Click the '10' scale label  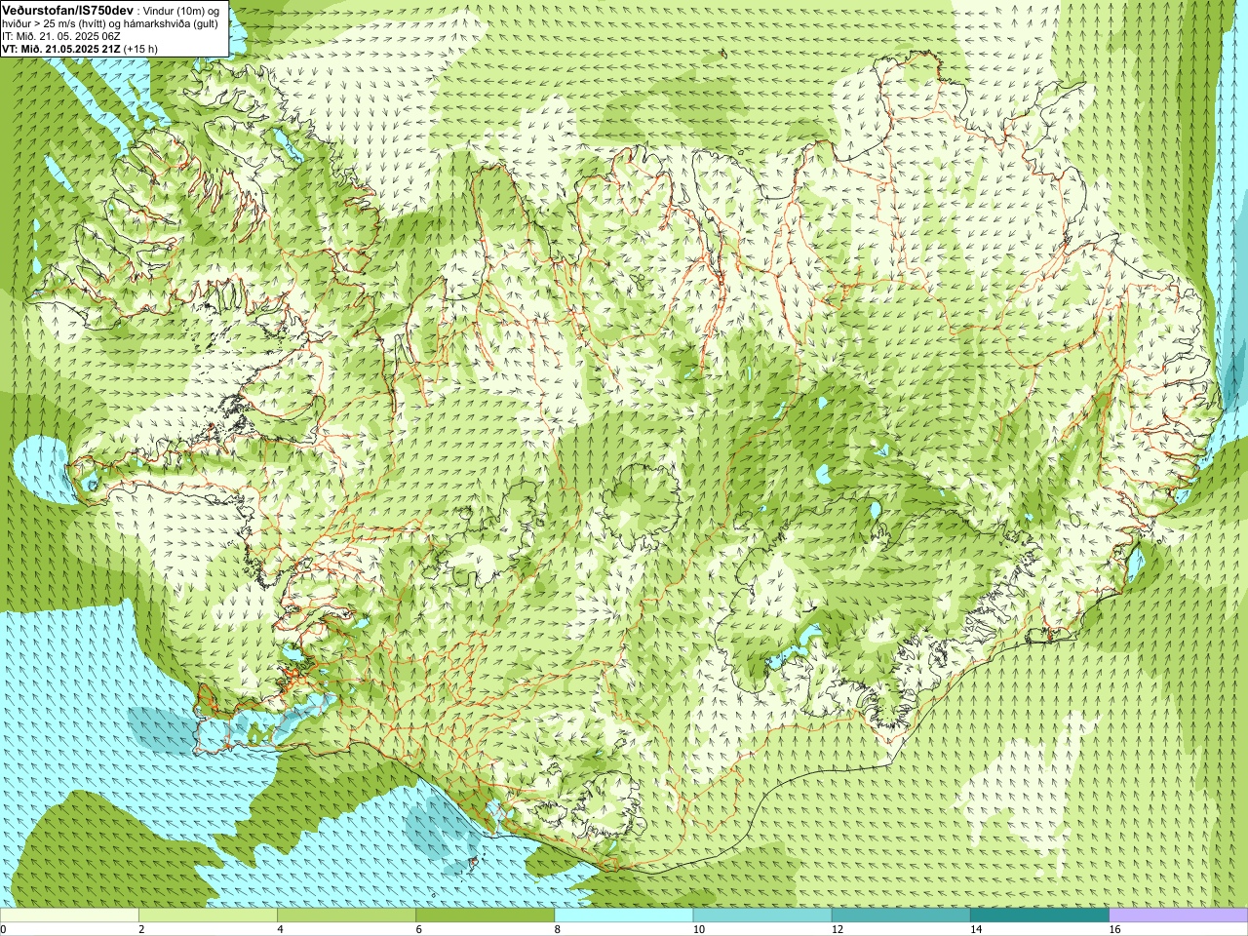(698, 929)
